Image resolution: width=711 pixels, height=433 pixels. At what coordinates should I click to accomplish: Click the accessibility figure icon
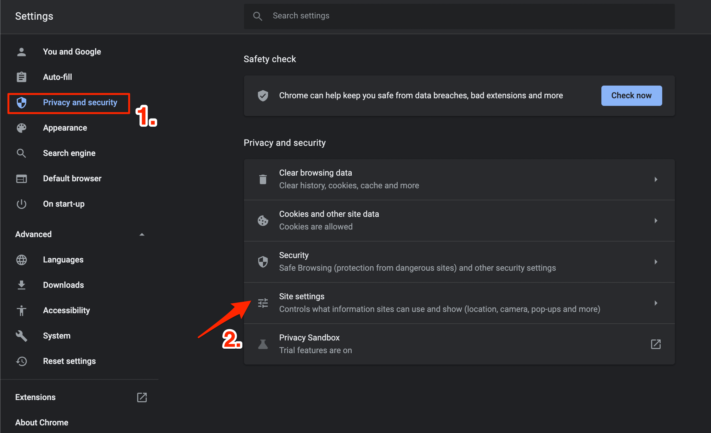[x=22, y=310]
